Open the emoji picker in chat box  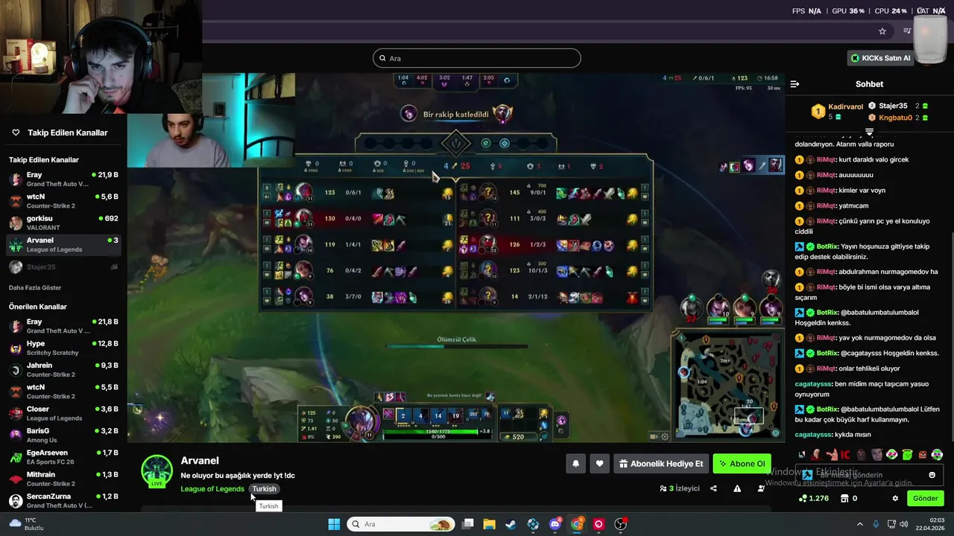point(932,475)
